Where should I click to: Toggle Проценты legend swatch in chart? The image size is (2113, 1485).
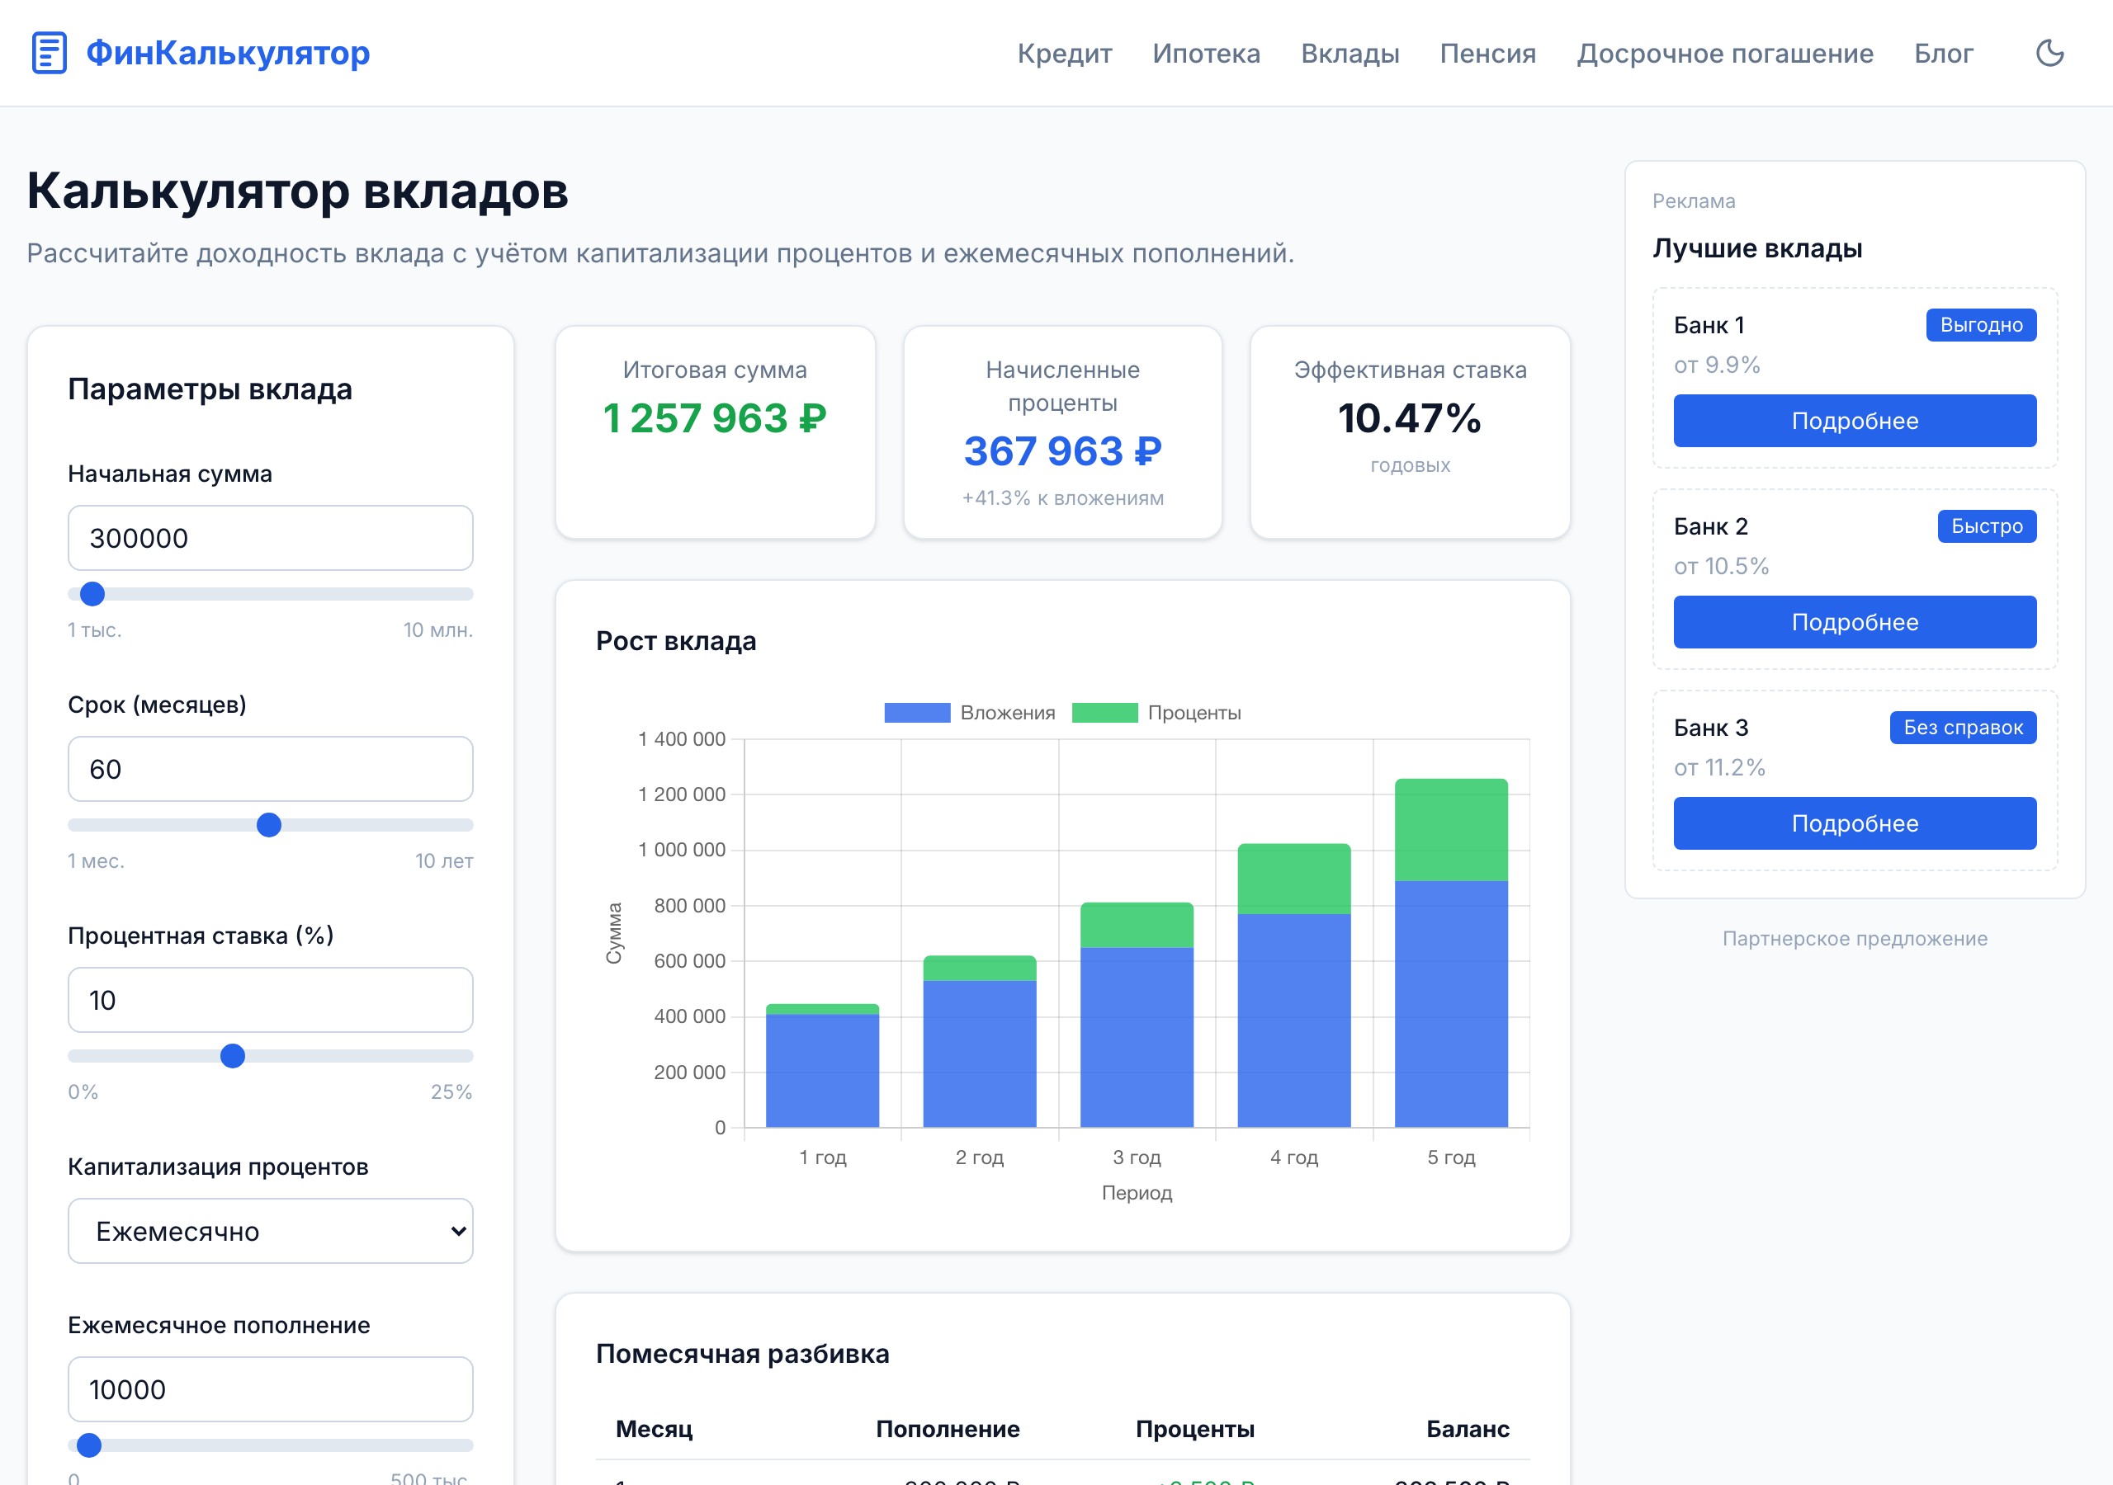point(1104,713)
